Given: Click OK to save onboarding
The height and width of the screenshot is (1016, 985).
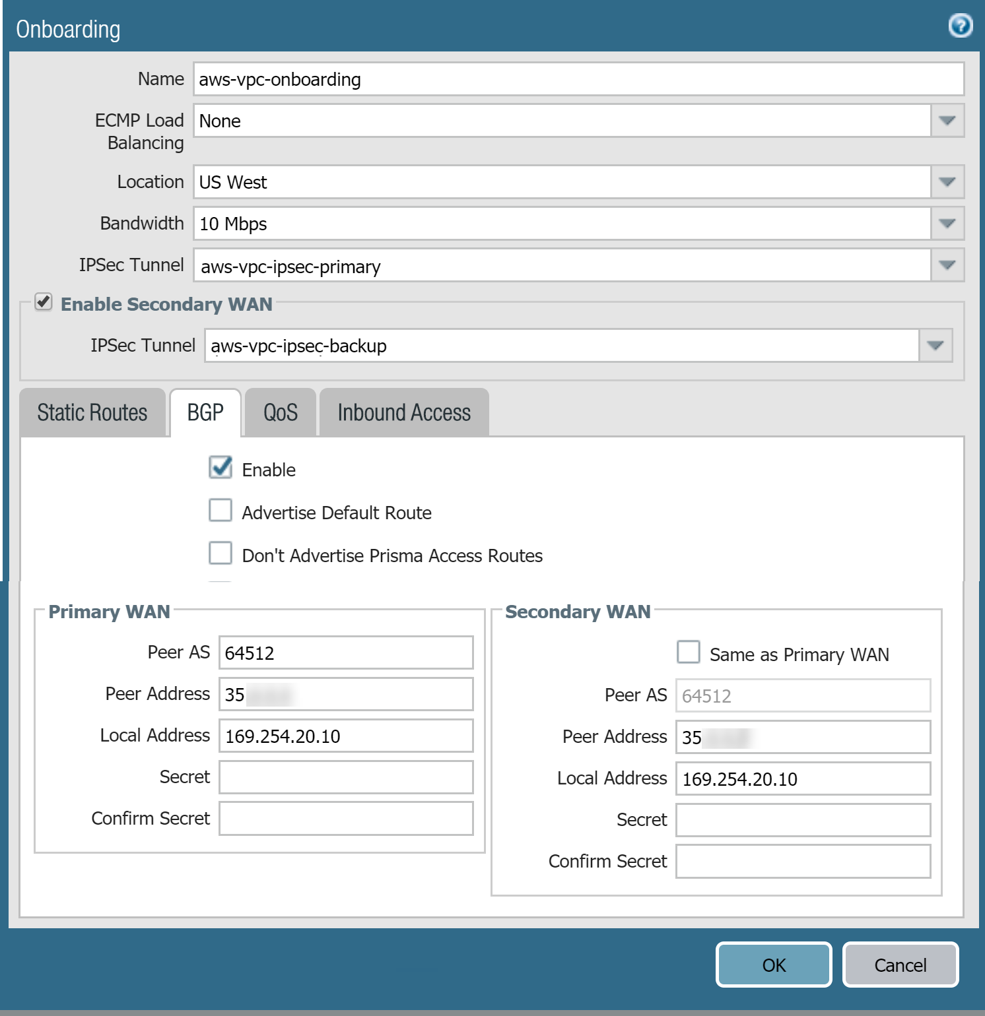Looking at the screenshot, I should pos(774,965).
